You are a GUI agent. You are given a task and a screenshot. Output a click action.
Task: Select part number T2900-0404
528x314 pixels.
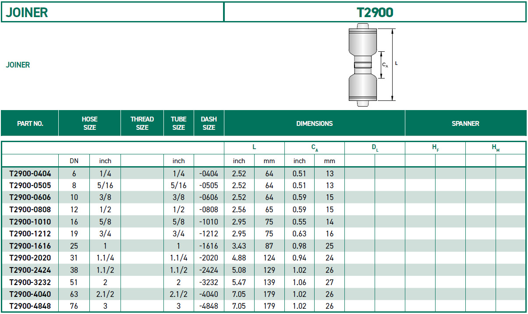pos(30,174)
